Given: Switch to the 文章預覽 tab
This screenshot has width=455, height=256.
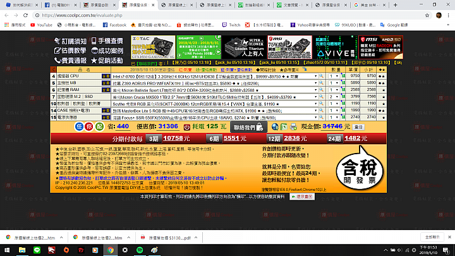Looking at the screenshot, I should pyautogui.click(x=292, y=5).
